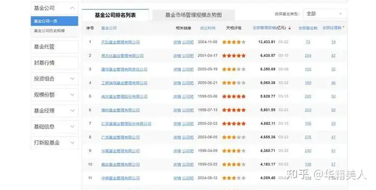Image resolution: width=376 pixels, height=190 pixels.
Task: Click 公司吧 in the 广发基金 row
Action: tap(188, 137)
